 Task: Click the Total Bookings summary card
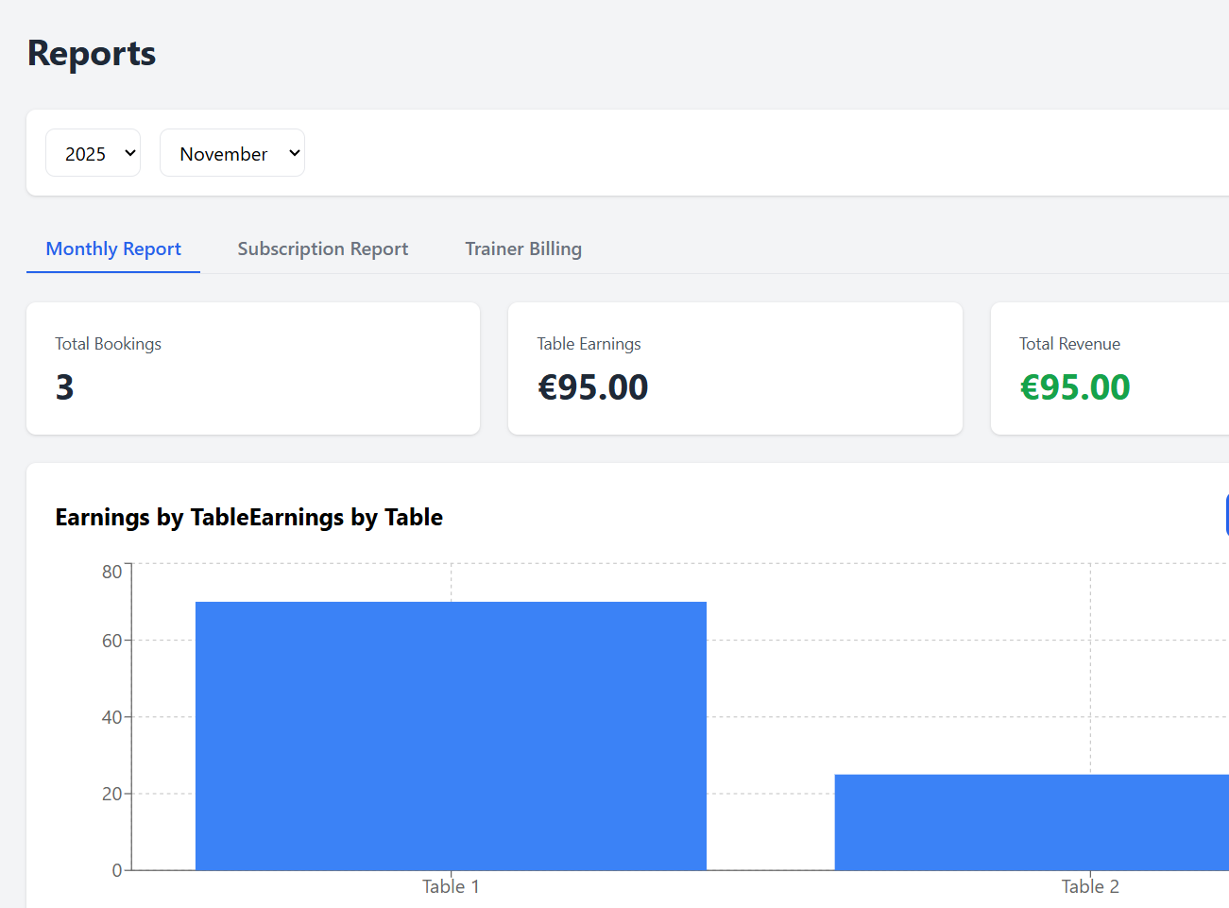pyautogui.click(x=252, y=368)
